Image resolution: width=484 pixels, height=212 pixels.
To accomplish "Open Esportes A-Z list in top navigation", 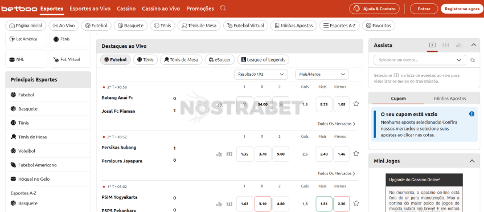I will tap(339, 26).
